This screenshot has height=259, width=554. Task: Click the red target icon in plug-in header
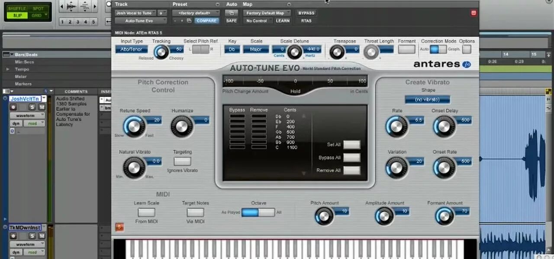(x=473, y=13)
